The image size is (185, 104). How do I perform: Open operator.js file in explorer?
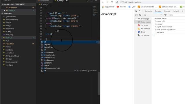[10, 53]
